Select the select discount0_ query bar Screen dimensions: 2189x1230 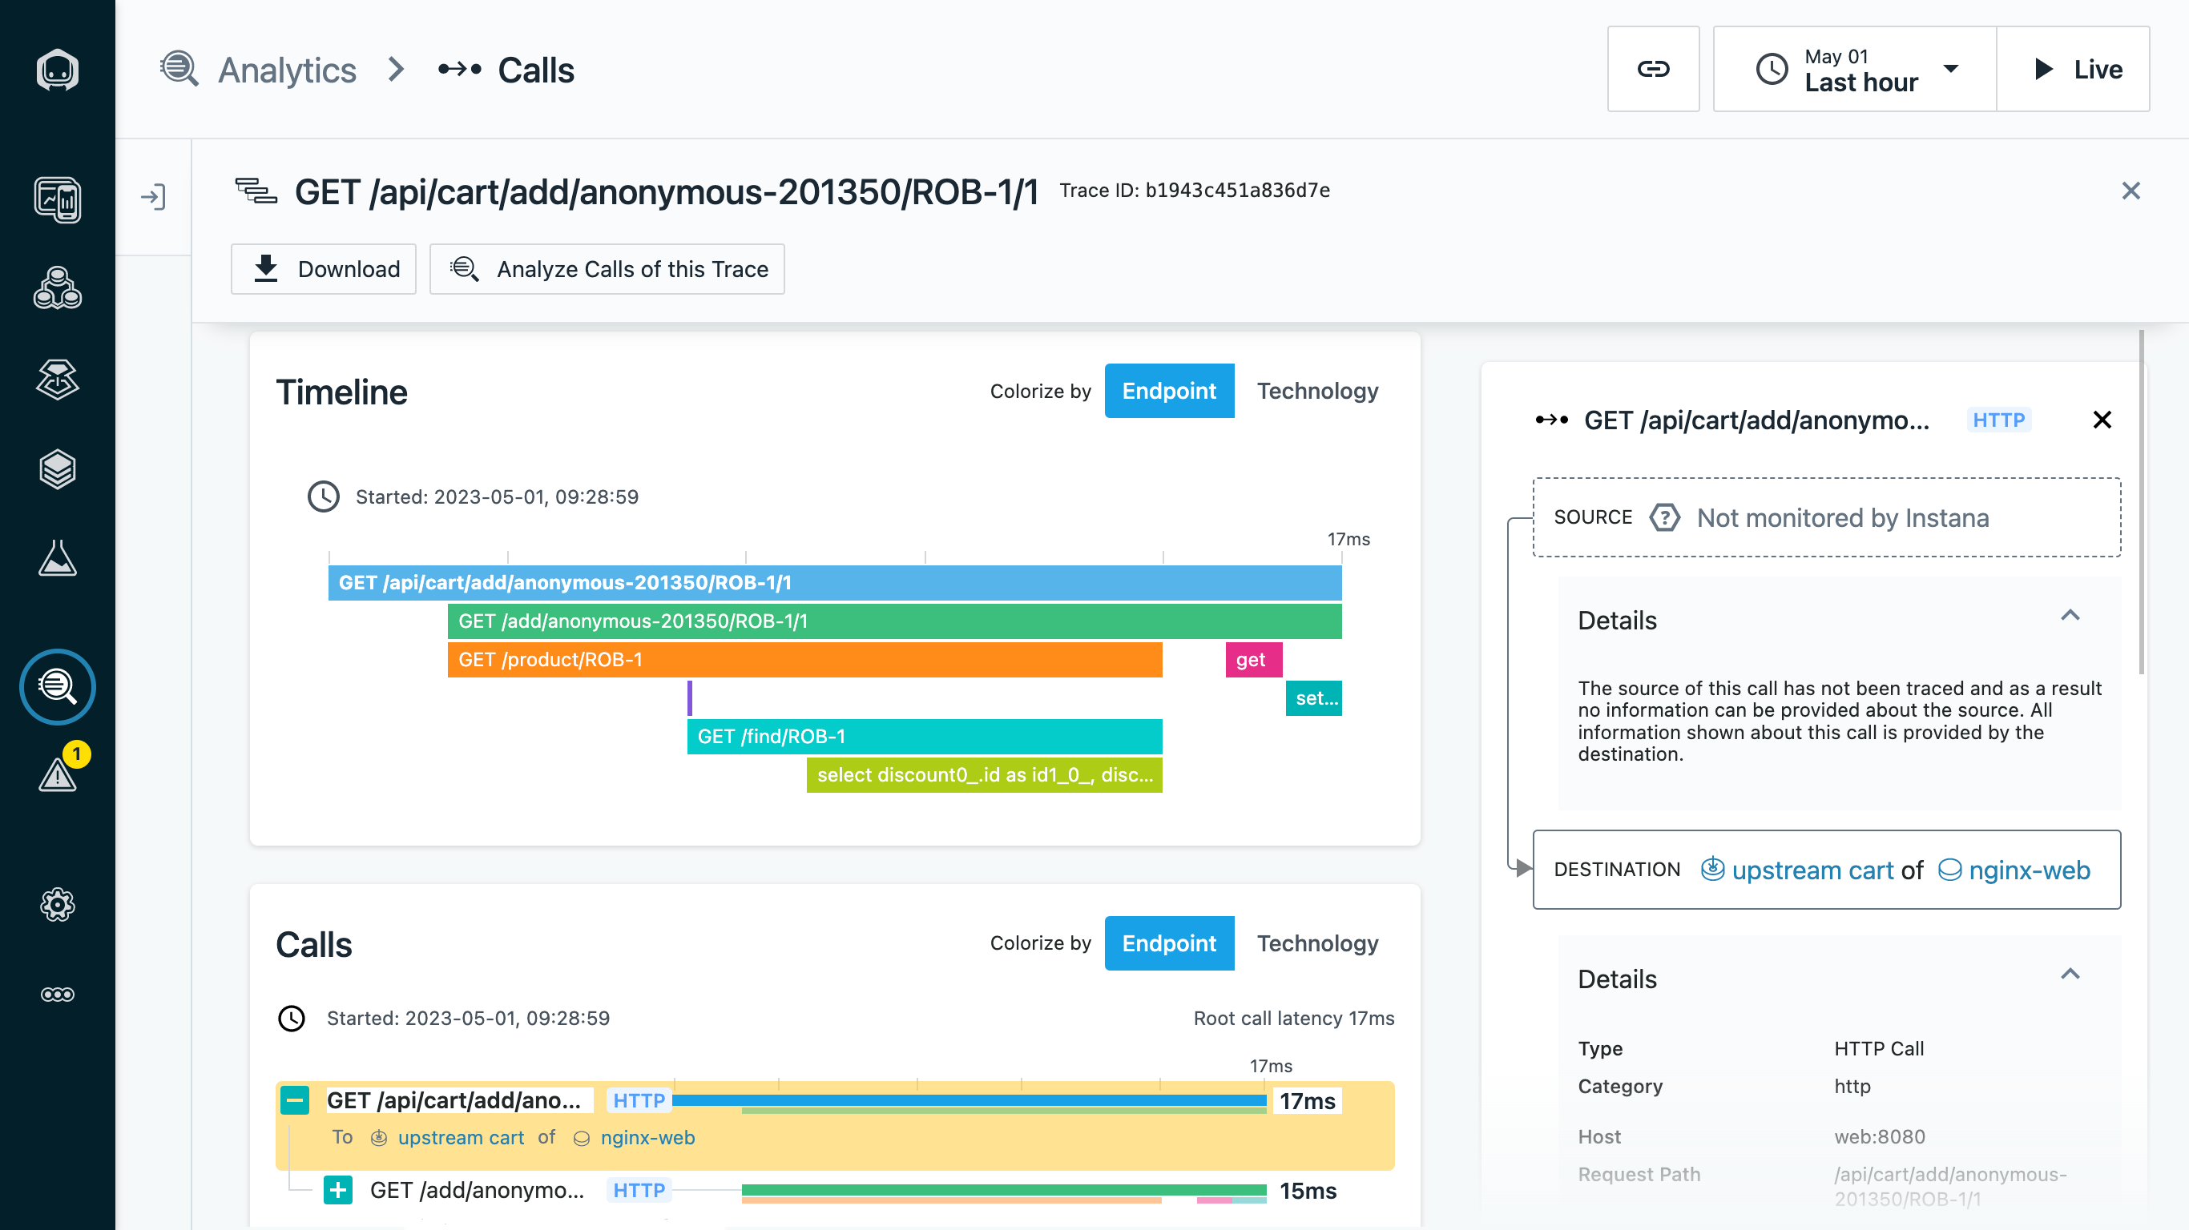(x=984, y=774)
